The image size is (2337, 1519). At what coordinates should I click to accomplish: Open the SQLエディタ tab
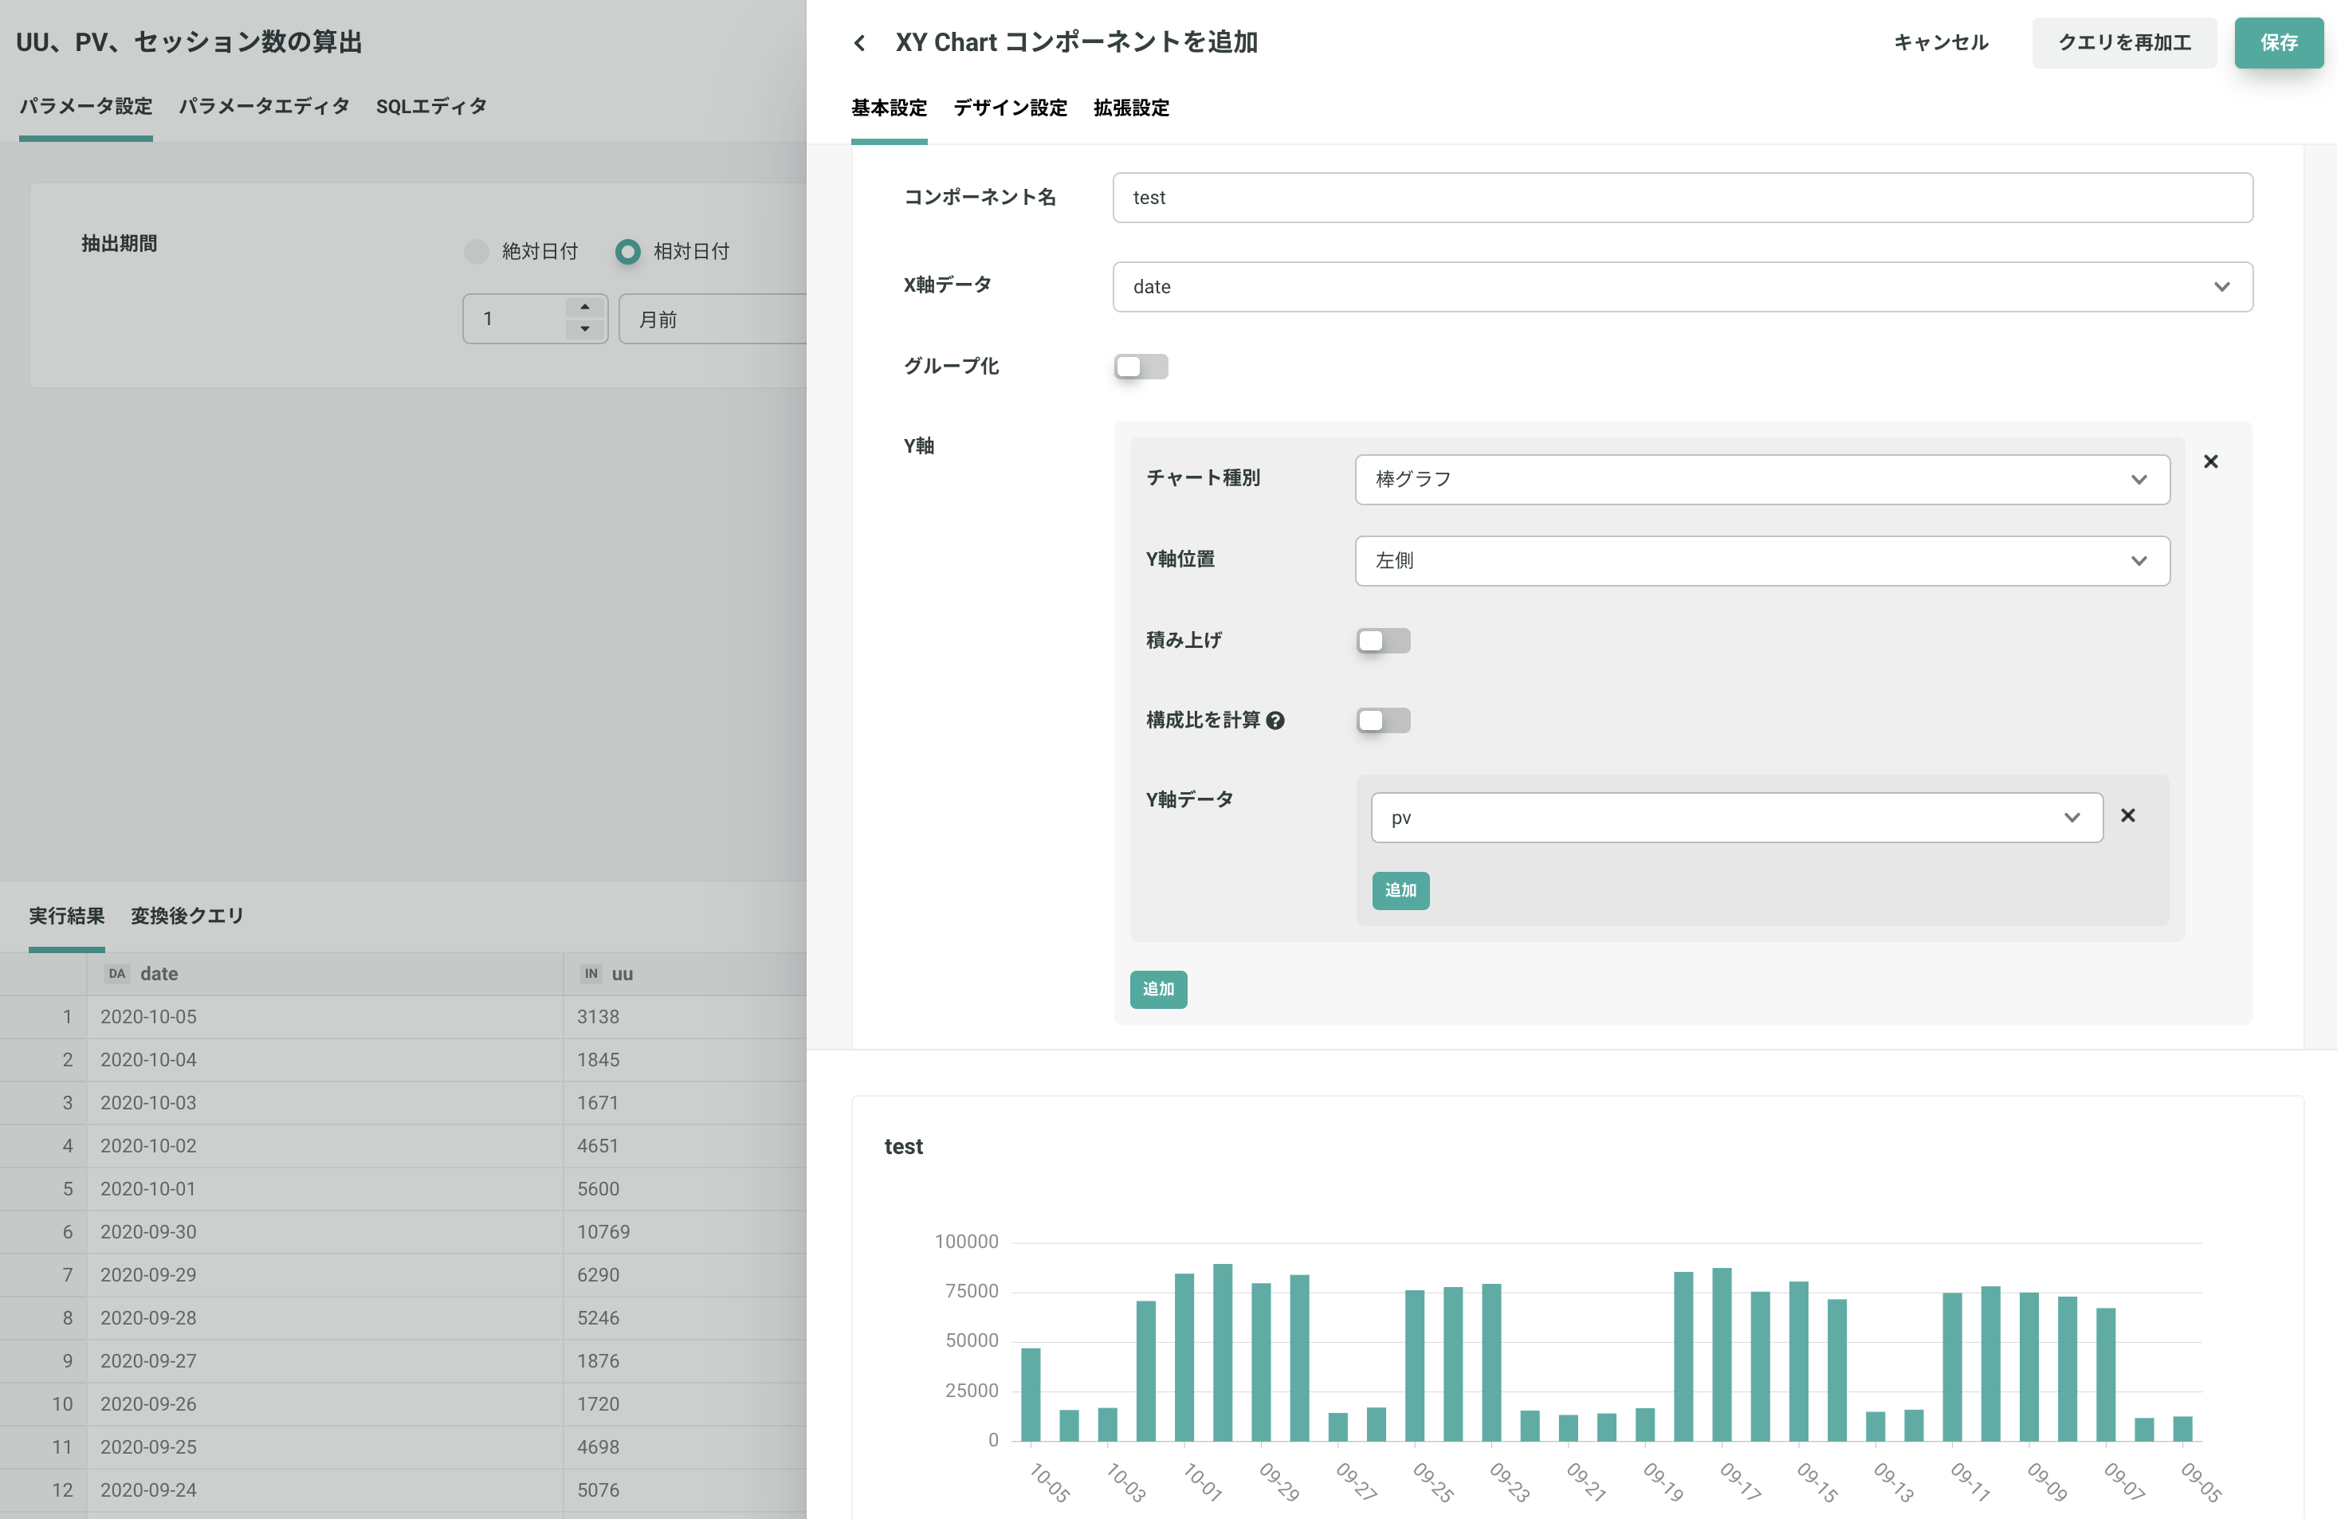tap(431, 106)
